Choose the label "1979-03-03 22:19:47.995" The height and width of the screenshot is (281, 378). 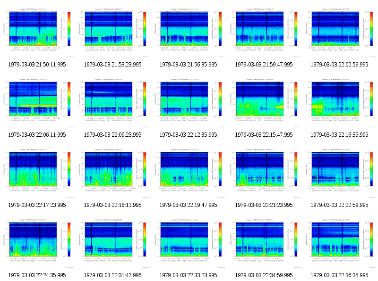coord(188,205)
